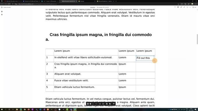The width and height of the screenshot is (198, 111).
Task: Open File Explorer from the taskbar
Action: [x=17, y=109]
